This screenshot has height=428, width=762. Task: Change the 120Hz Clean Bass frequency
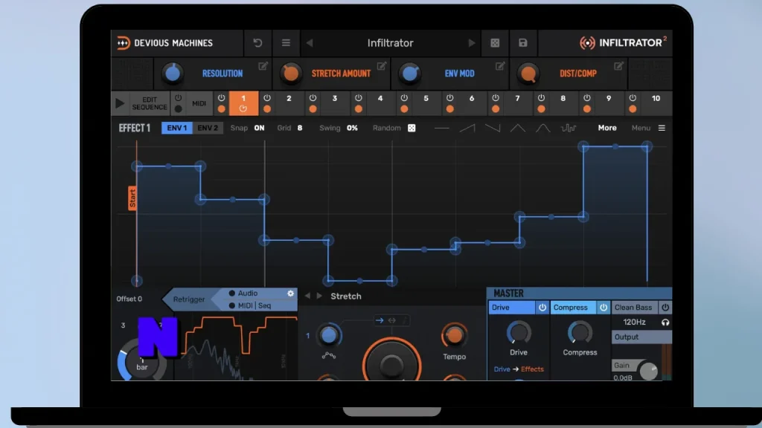click(634, 322)
